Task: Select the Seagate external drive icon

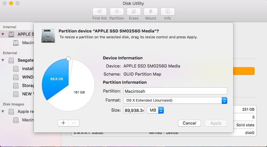Action: pyautogui.click(x=11, y=60)
